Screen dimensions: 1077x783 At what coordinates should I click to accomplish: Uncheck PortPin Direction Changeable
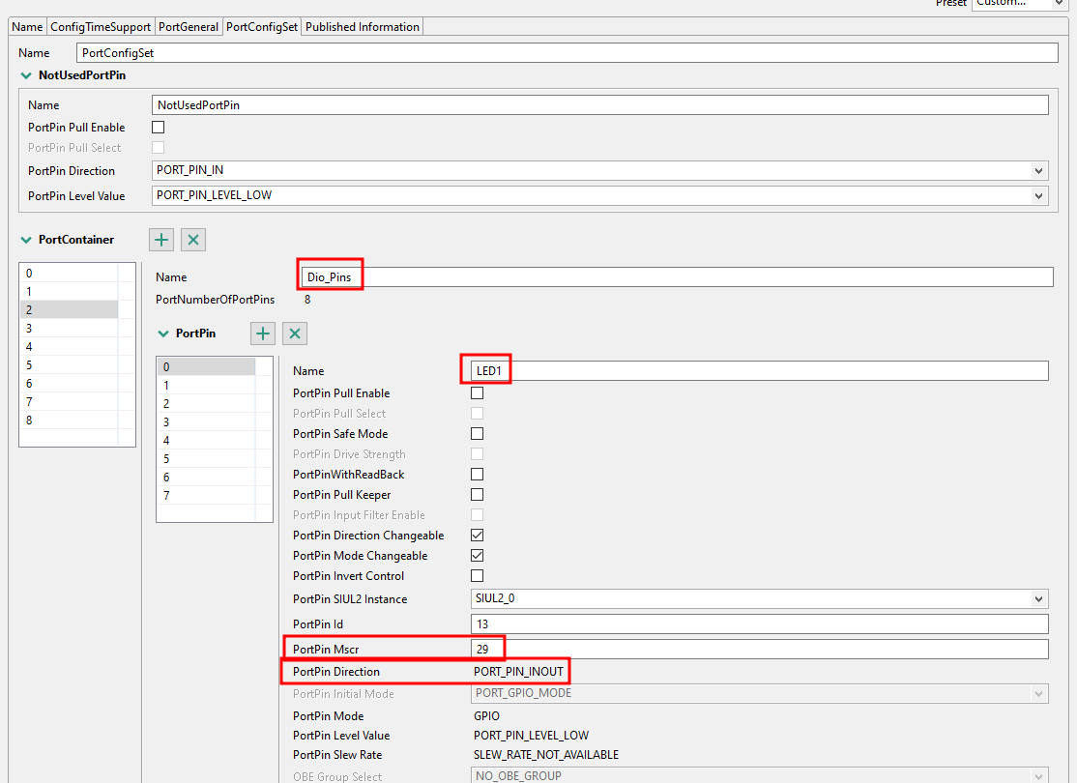(x=477, y=536)
